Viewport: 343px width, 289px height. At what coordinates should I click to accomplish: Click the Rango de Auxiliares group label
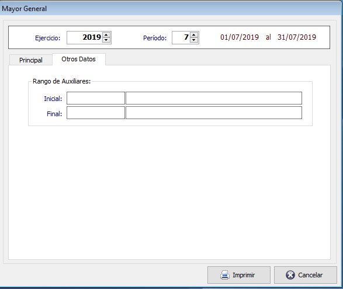coord(62,81)
